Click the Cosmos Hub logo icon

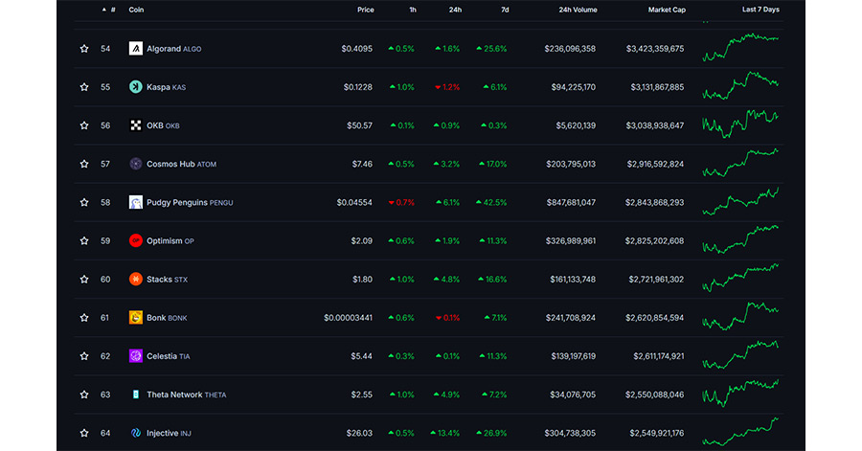(136, 164)
